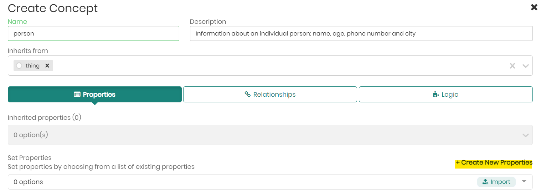Click the link icon on Relationships tab

tap(248, 95)
